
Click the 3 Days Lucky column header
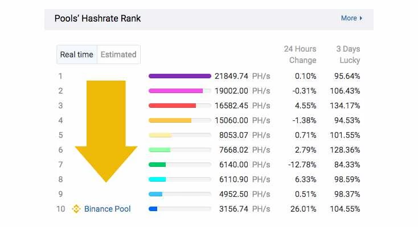348,54
